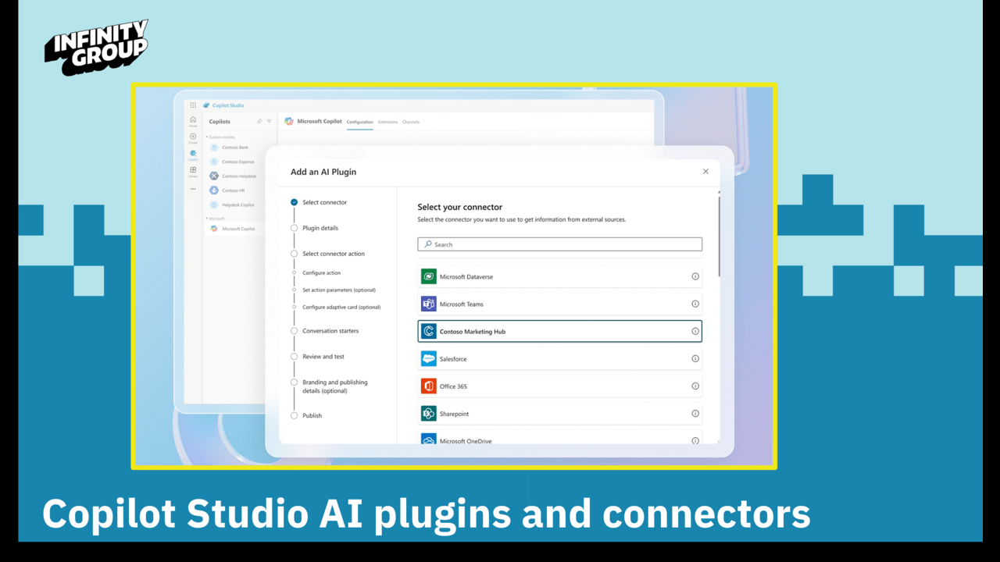
Task: Select the Select connector step
Action: (x=319, y=202)
